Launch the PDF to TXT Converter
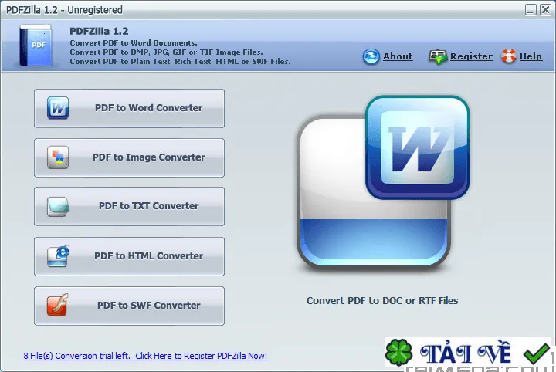 click(x=130, y=206)
